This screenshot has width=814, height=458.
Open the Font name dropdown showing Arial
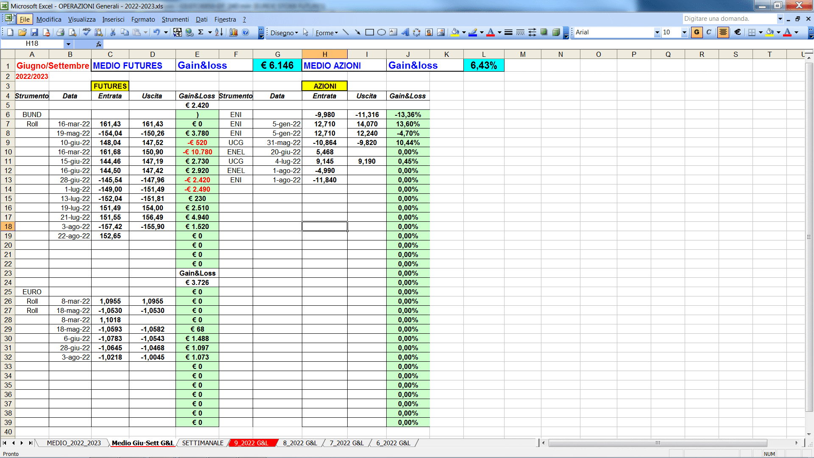click(x=657, y=32)
